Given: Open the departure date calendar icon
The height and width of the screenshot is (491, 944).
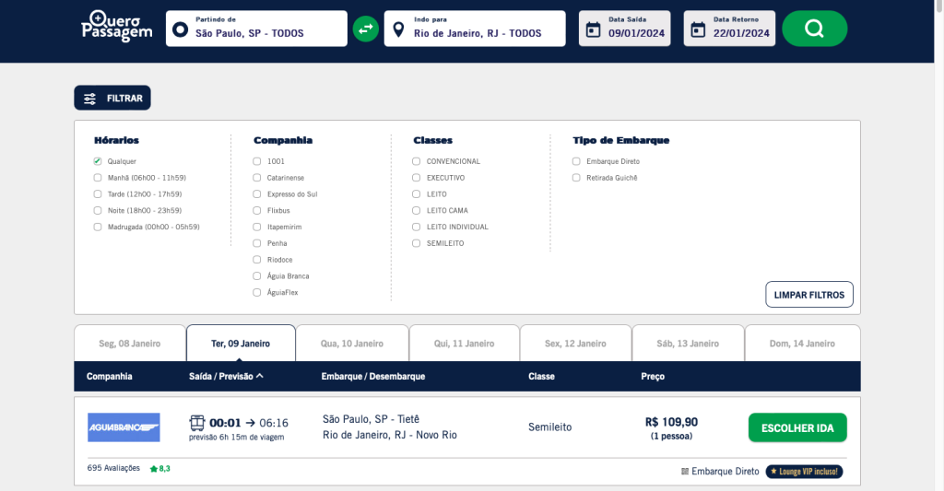Looking at the screenshot, I should 594,29.
